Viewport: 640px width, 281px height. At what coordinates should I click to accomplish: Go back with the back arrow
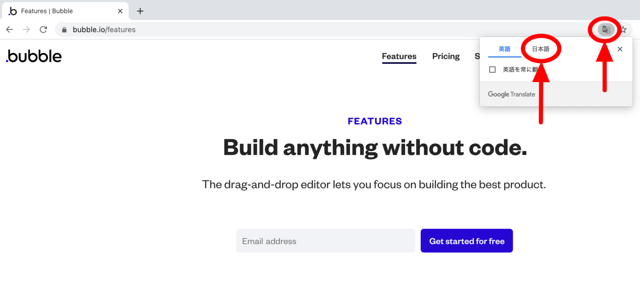(9, 29)
